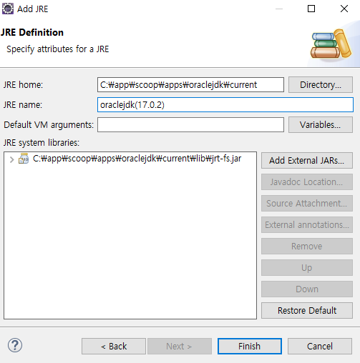Image resolution: width=360 pixels, height=363 pixels.
Task: Click the JRE system libraries label
Action: 42,143
